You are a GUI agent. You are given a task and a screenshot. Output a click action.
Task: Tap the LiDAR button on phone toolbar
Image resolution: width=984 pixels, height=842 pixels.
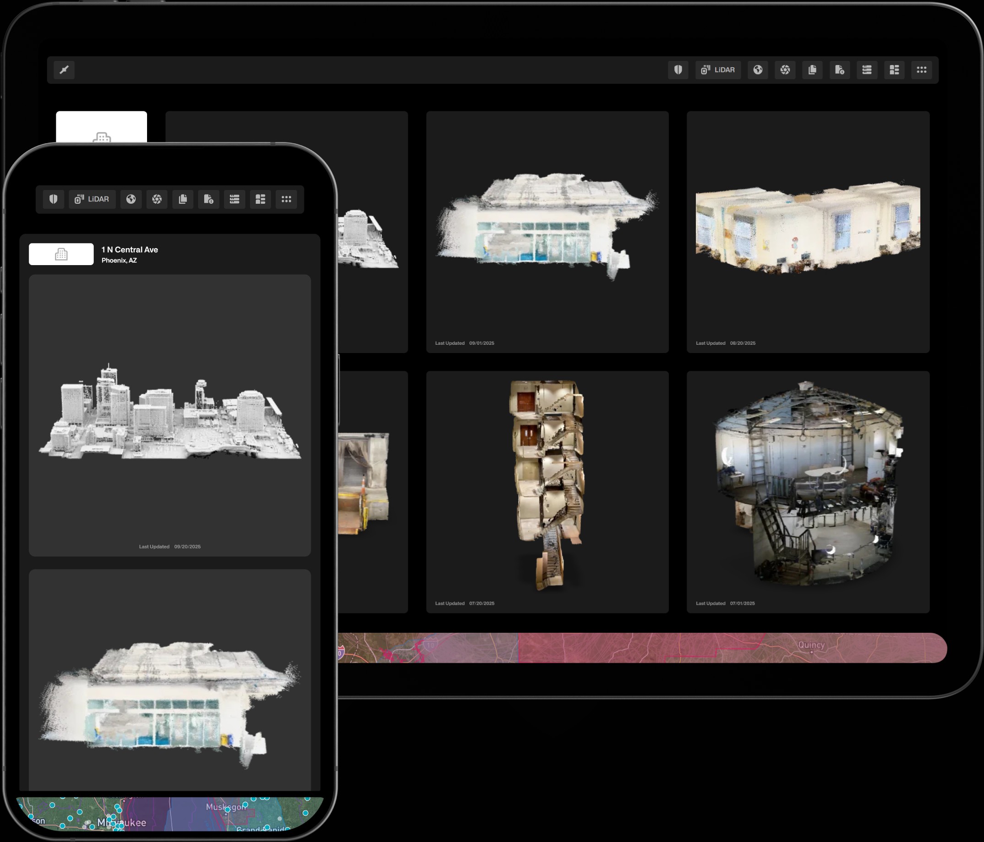coord(92,199)
